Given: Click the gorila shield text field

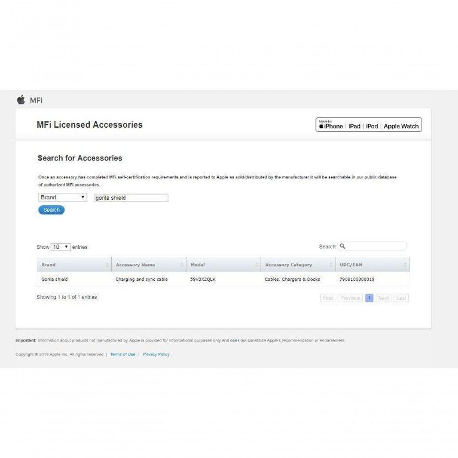Looking at the screenshot, I should click(x=131, y=198).
